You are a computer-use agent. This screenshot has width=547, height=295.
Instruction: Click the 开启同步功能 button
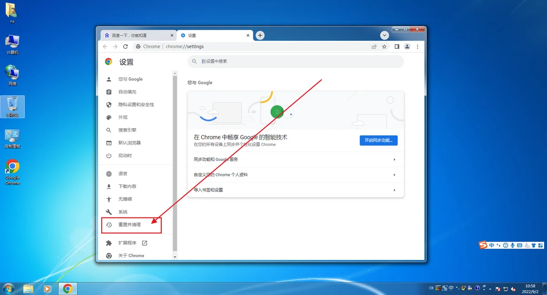(x=378, y=140)
